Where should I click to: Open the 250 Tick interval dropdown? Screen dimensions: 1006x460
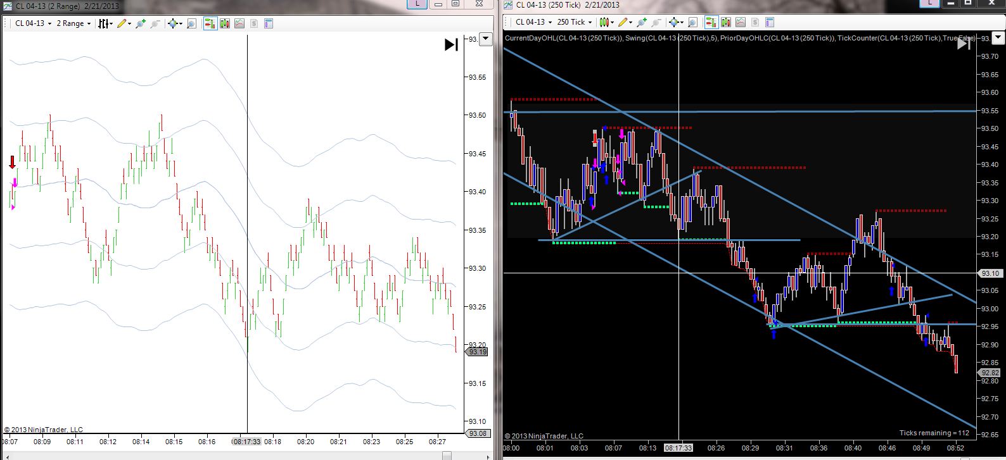pos(574,22)
